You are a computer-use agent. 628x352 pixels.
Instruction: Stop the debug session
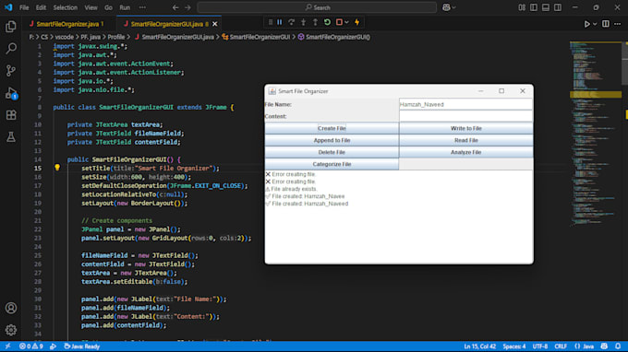click(x=339, y=22)
